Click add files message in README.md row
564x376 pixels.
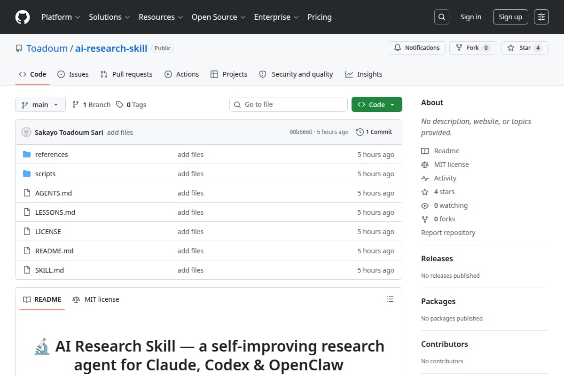pyautogui.click(x=190, y=251)
